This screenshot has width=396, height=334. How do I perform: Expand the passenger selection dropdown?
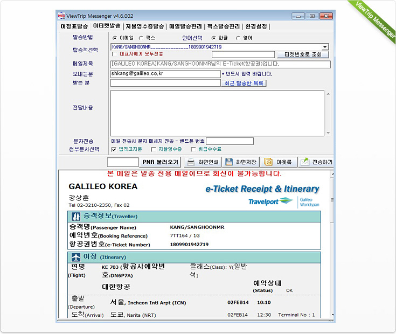[x=325, y=47]
